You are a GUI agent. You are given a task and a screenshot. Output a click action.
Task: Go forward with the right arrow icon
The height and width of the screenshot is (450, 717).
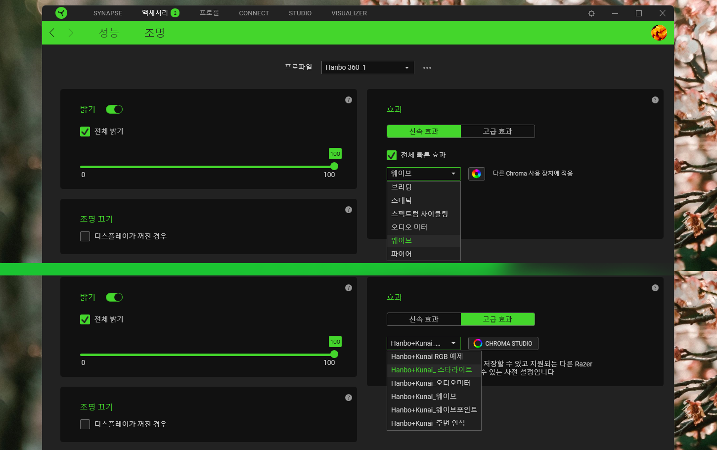(x=71, y=33)
